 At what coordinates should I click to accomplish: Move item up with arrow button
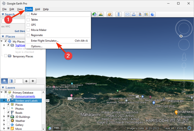pos(26,81)
